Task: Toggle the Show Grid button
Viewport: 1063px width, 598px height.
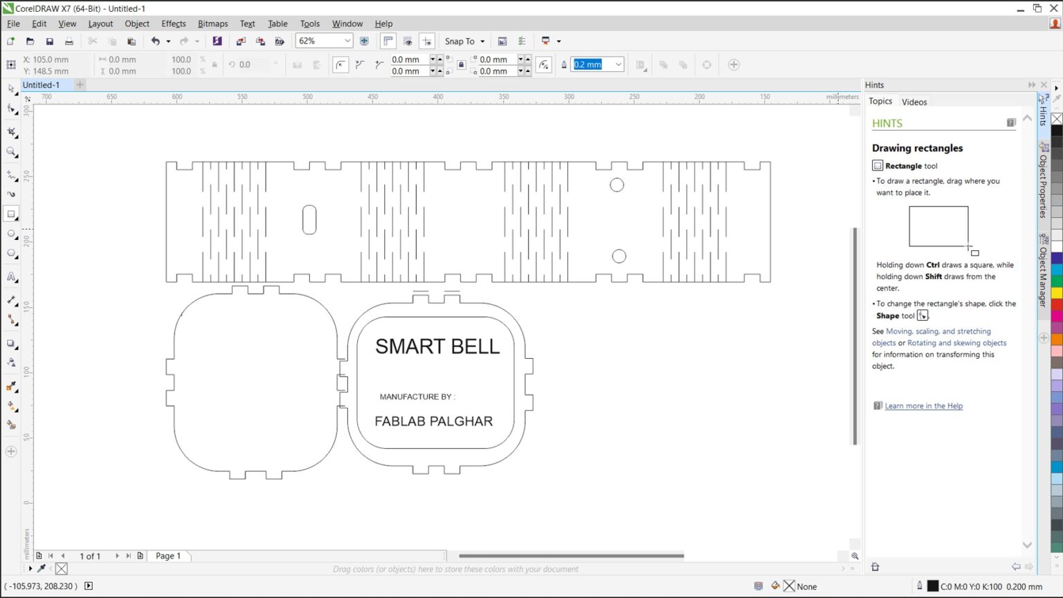Action: click(x=408, y=41)
